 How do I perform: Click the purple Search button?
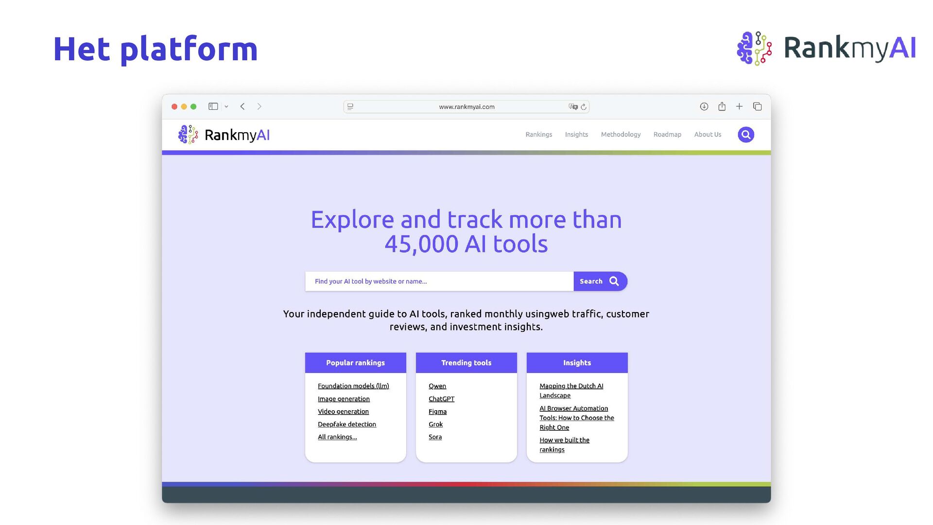[600, 281]
